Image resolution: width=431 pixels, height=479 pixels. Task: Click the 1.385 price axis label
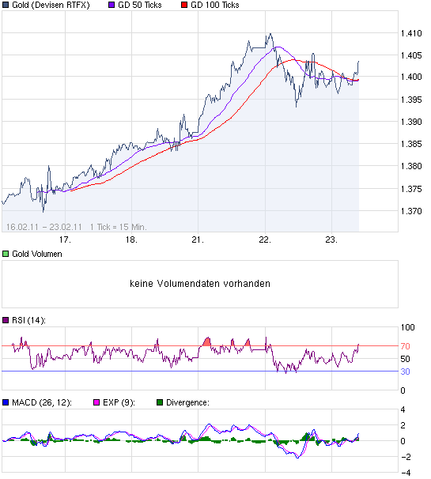click(x=411, y=144)
